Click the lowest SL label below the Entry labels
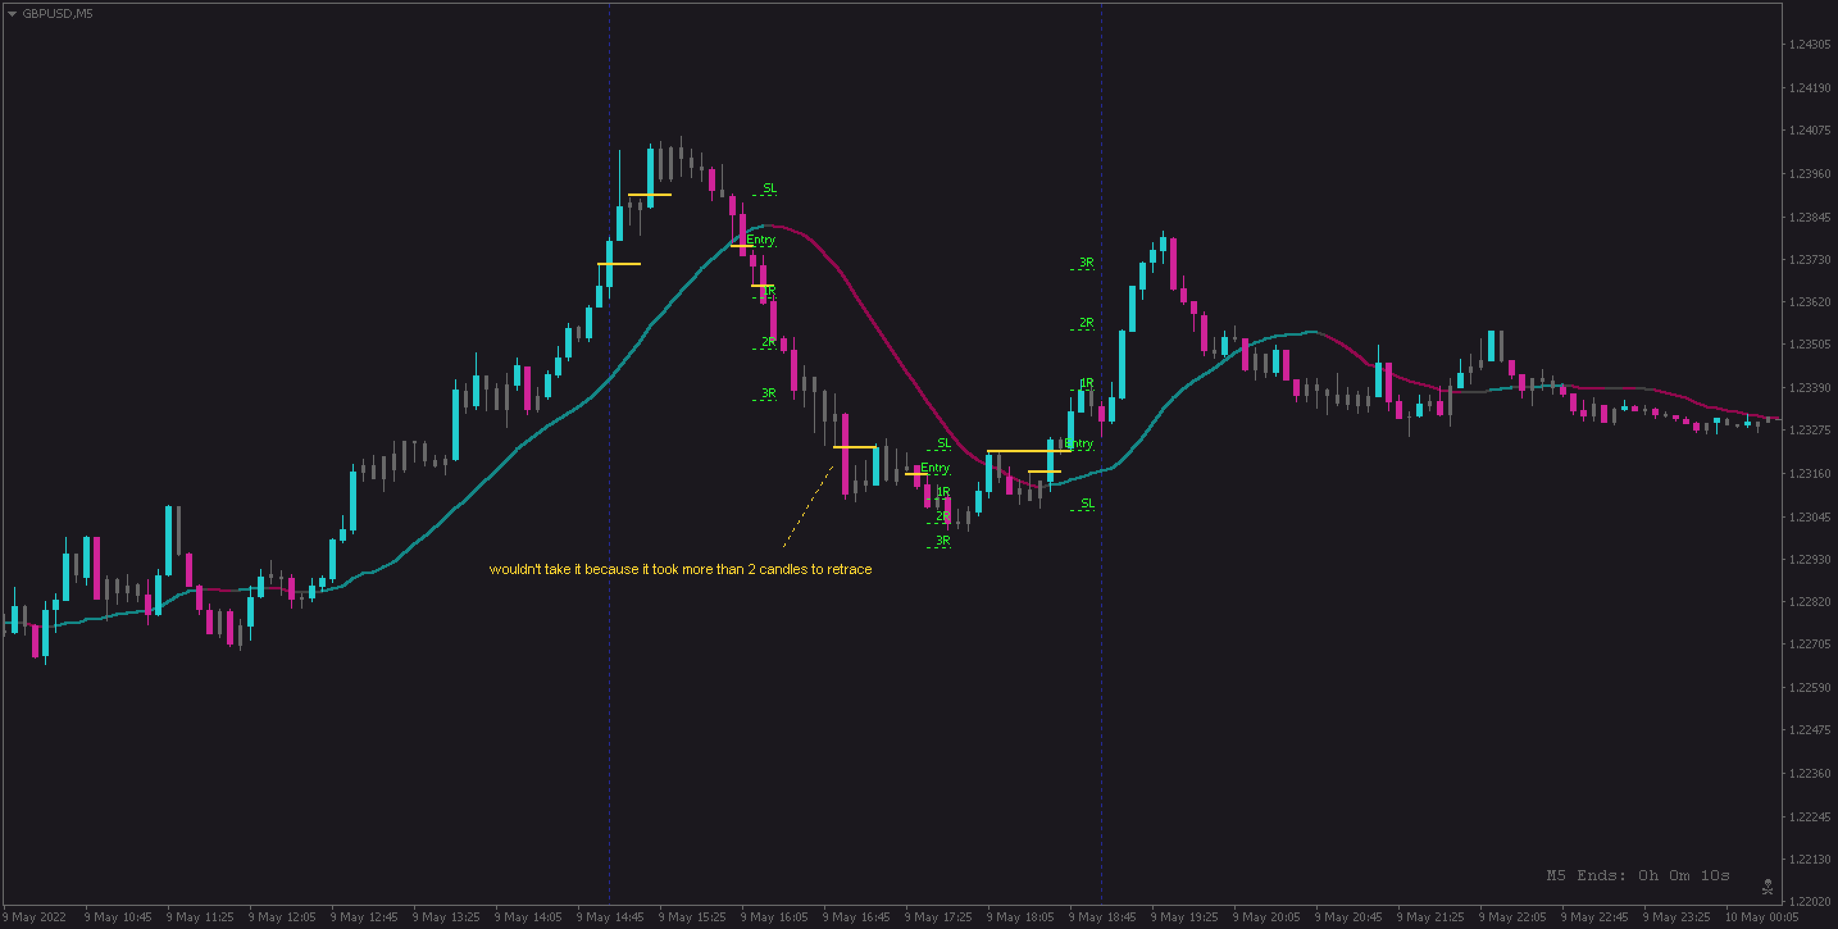The image size is (1838, 929). (x=1087, y=503)
